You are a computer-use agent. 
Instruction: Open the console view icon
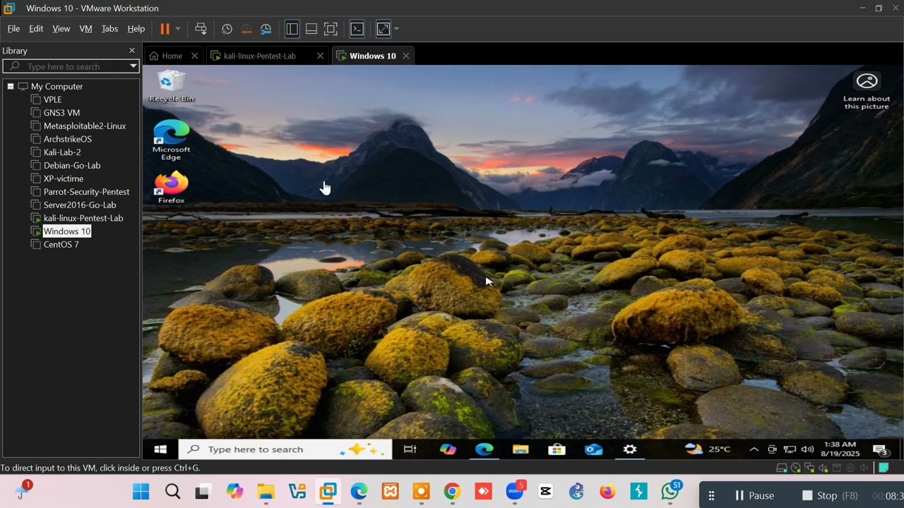pyautogui.click(x=357, y=29)
